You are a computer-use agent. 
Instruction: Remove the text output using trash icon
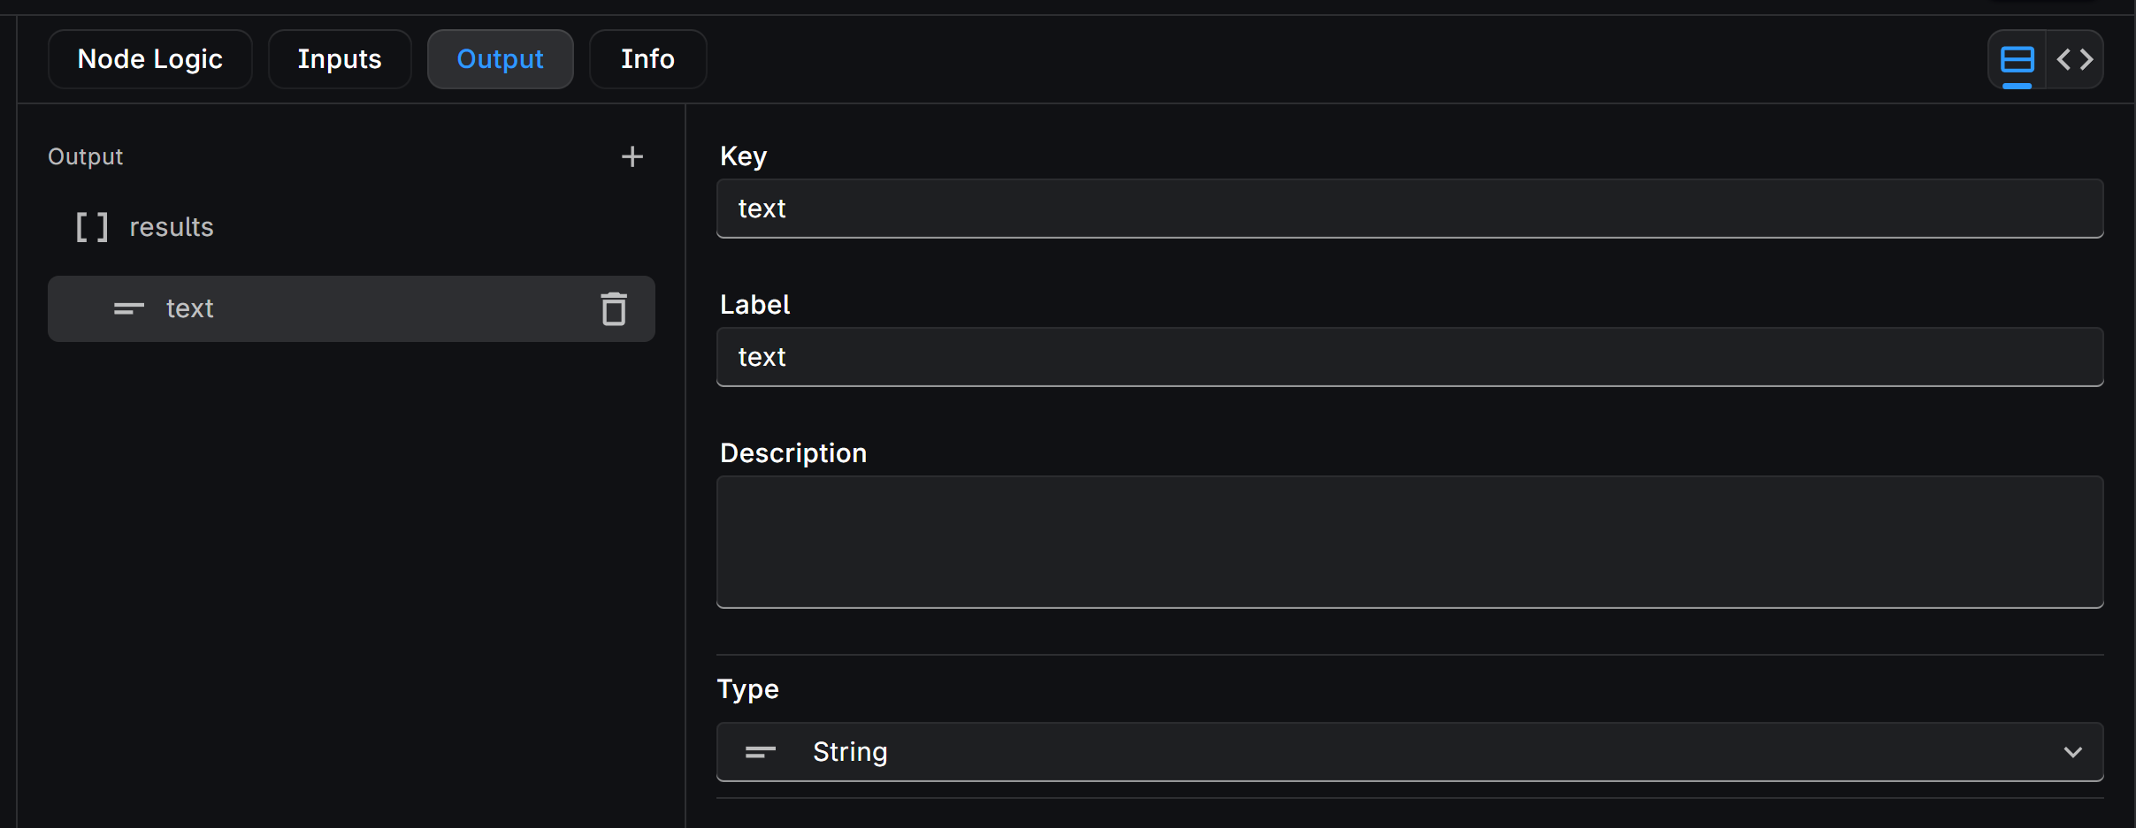click(x=614, y=308)
